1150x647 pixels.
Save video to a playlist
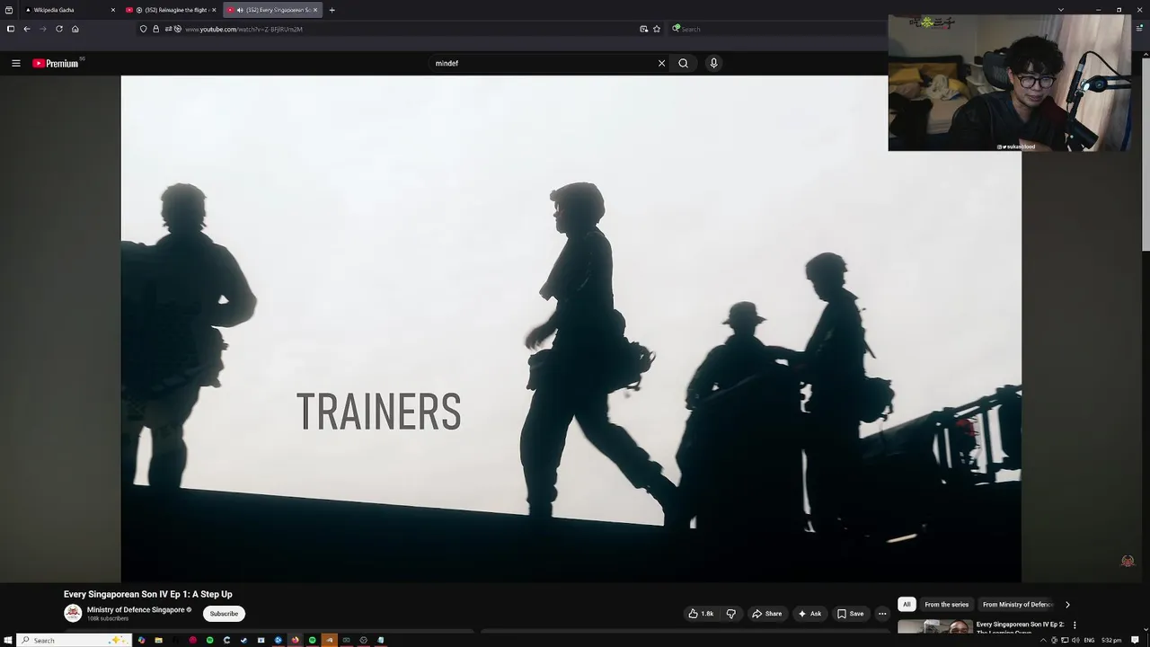click(850, 614)
